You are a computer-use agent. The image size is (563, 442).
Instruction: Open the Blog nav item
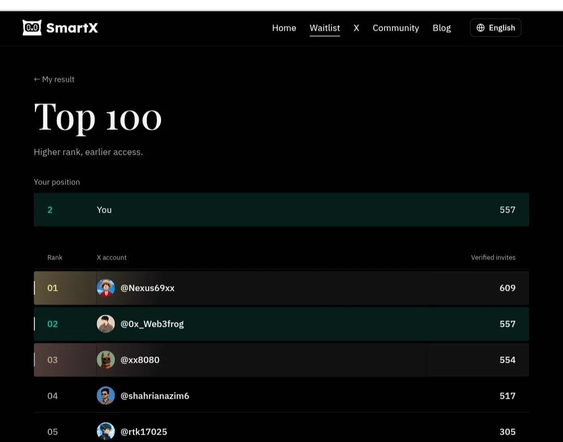point(442,28)
